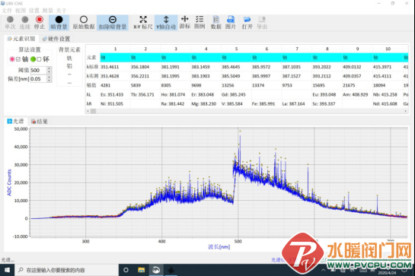Select the 原始数据 raw data icon
The width and height of the screenshot is (415, 276).
pos(84,23)
